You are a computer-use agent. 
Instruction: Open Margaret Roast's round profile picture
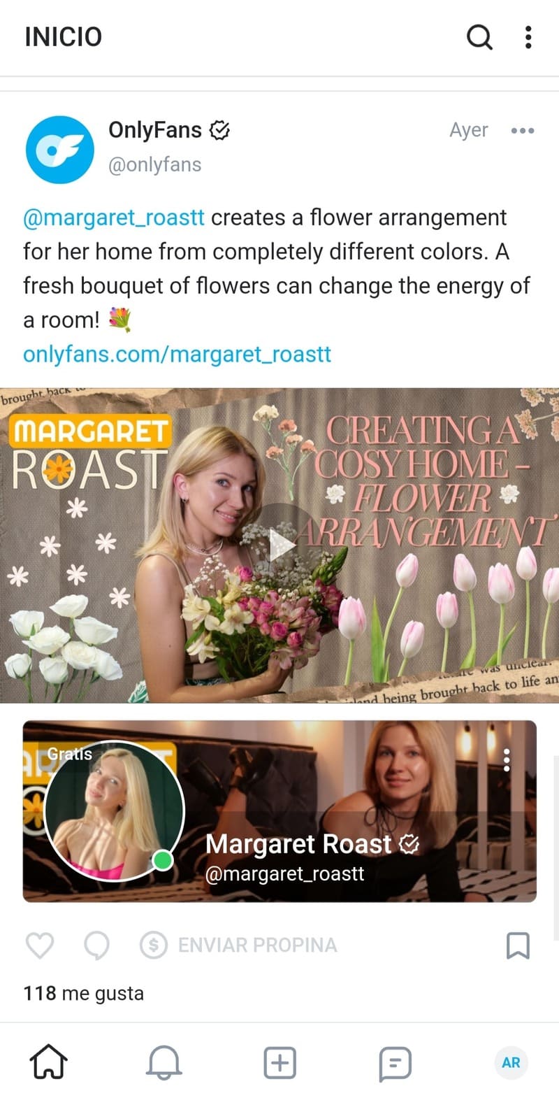pyautogui.click(x=114, y=810)
